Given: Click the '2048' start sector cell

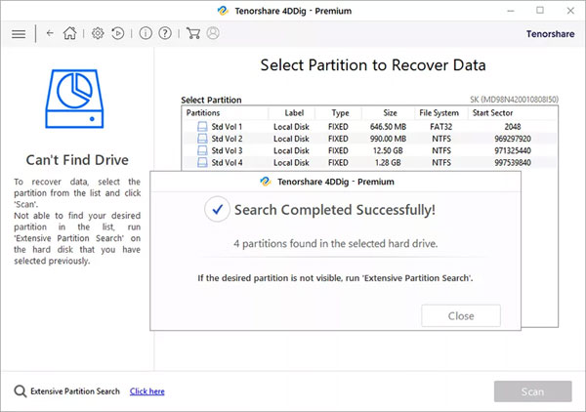Looking at the screenshot, I should [x=513, y=127].
